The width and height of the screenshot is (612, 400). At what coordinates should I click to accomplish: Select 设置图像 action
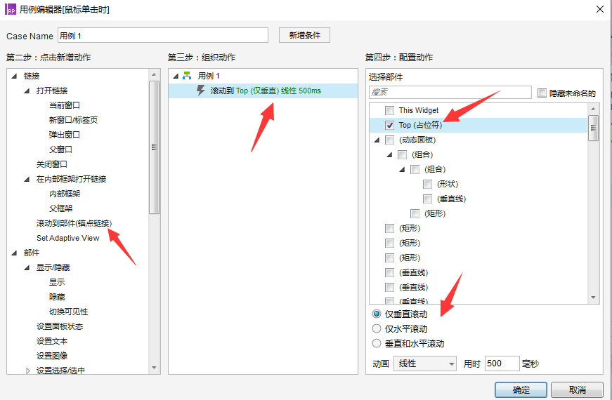(x=52, y=356)
